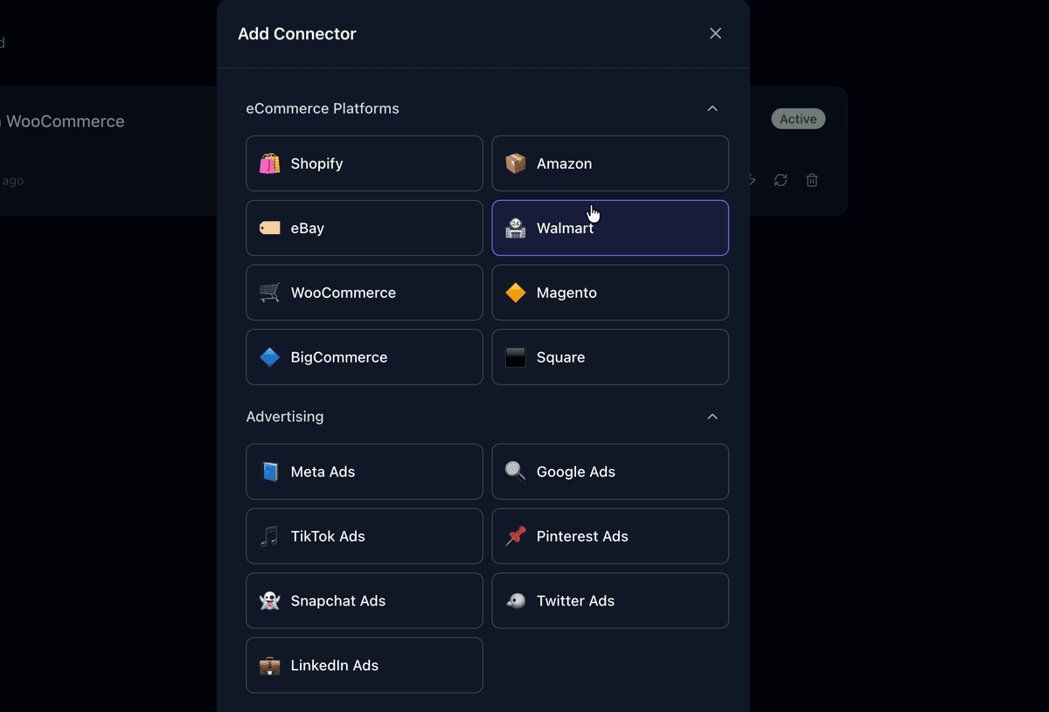Click the music note icon for TikTok Ads
Screen dimensions: 1049x712
coord(269,536)
